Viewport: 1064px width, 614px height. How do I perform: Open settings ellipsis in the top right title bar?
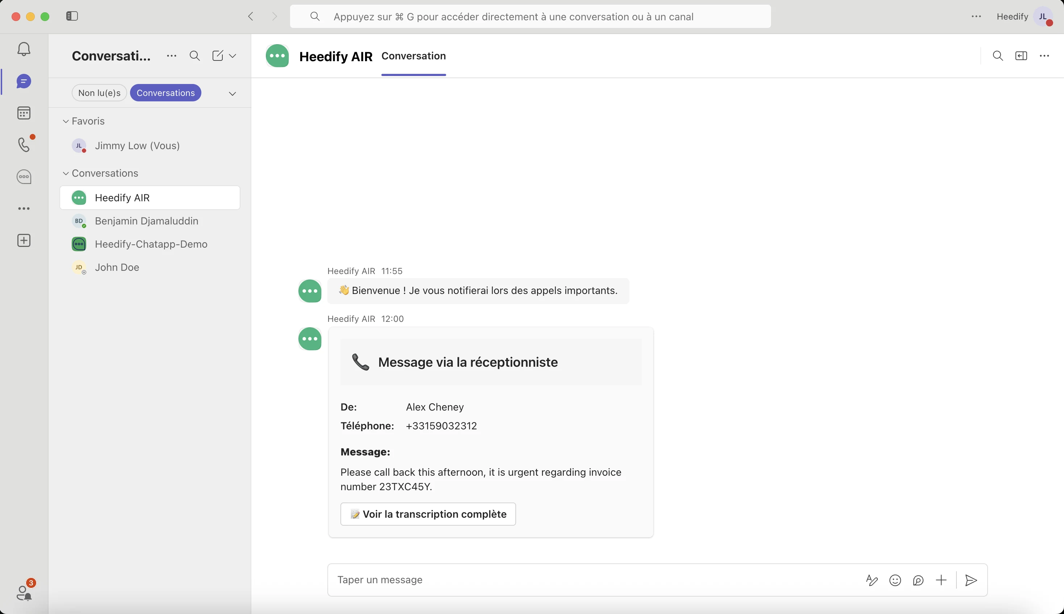[x=976, y=16]
